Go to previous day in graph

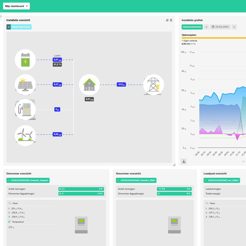(206, 27)
